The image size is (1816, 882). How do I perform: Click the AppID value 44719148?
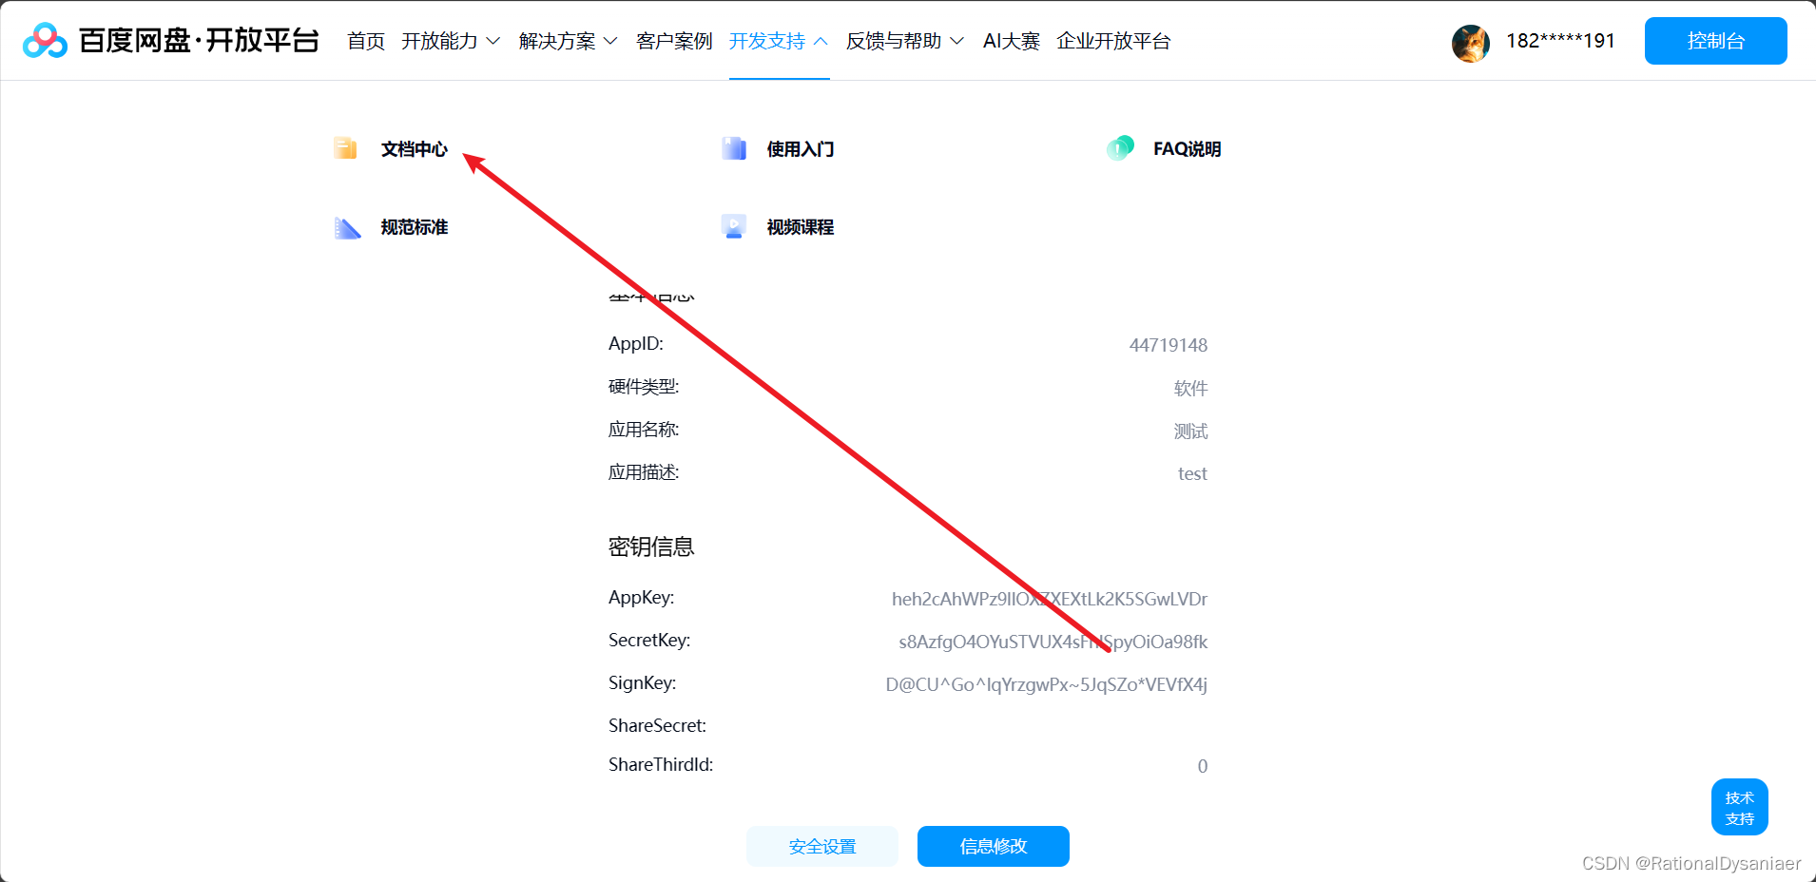click(1169, 345)
